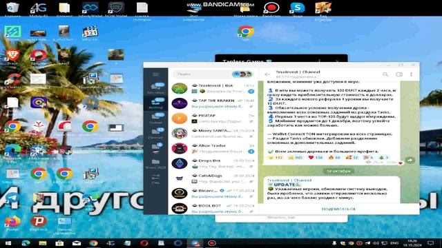This screenshot has width=442, height=248.
Task: Open the Cats&Dogs avatar
Action: coord(180,178)
